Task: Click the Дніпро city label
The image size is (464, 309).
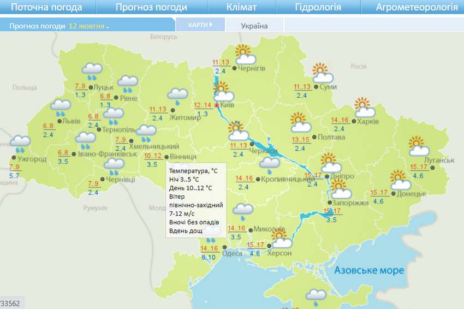Action: [342, 177]
